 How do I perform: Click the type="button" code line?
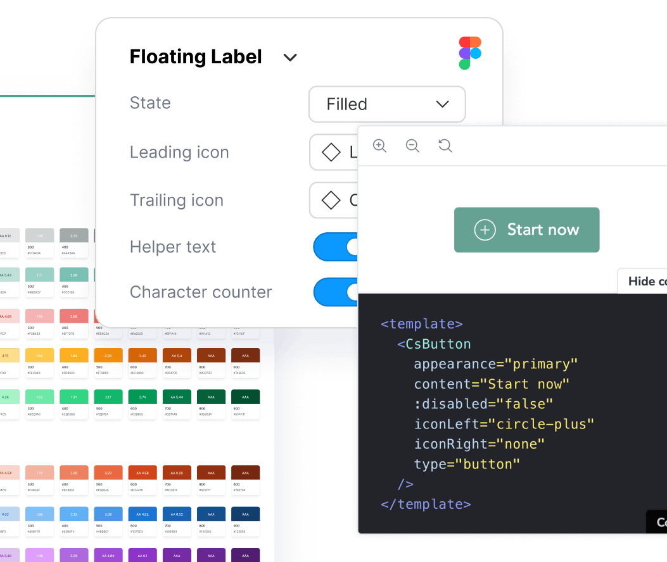click(x=467, y=465)
